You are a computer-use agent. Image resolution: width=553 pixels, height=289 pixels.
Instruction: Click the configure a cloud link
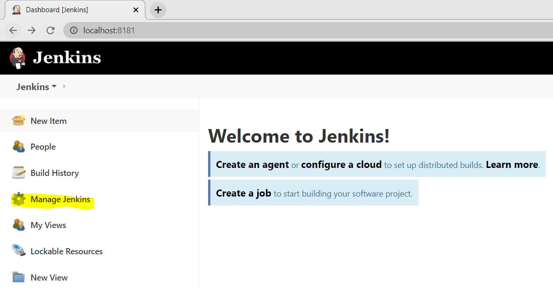point(341,165)
